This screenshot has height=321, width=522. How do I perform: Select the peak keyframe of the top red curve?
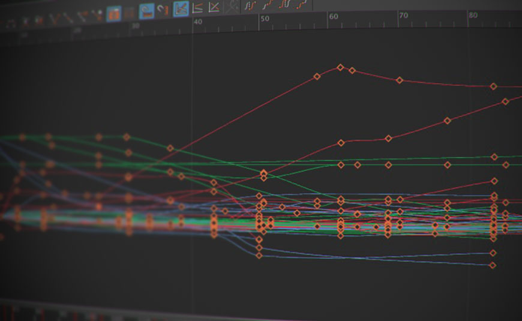click(340, 67)
